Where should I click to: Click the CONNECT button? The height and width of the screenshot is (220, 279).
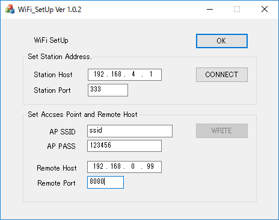[222, 75]
